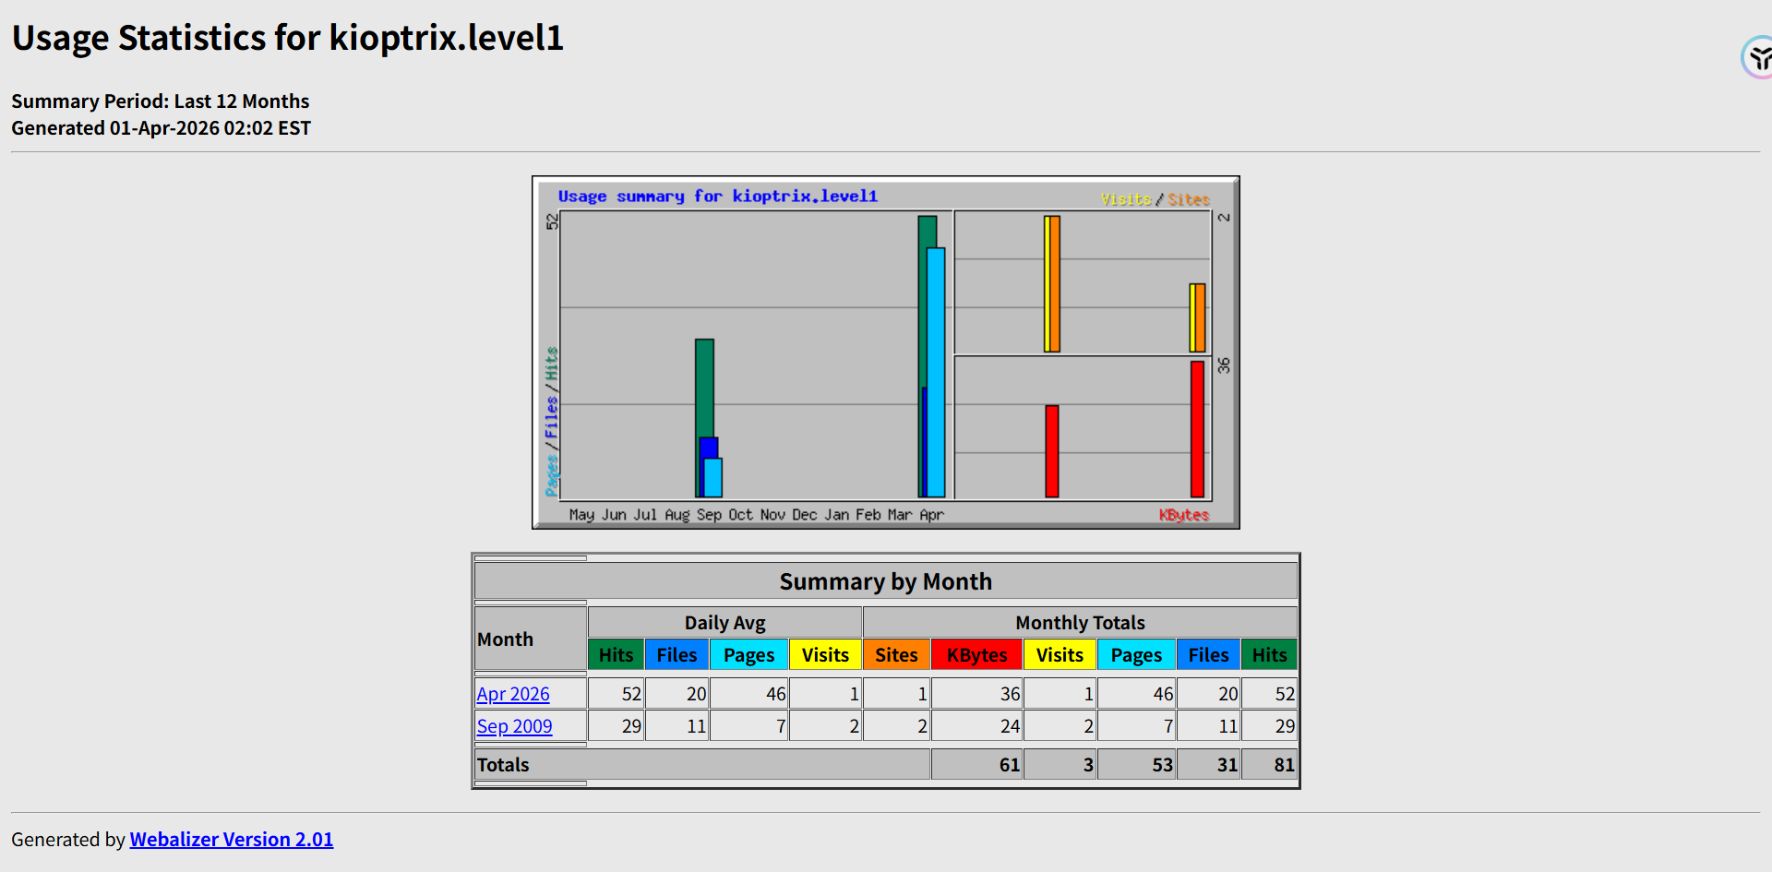Click cyan Pages header under Daily Avg
The height and width of the screenshot is (872, 1772).
(x=748, y=655)
